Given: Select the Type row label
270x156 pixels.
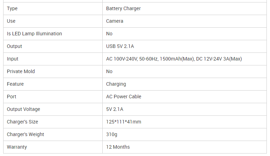Looking at the screenshot, I should 12,8.
